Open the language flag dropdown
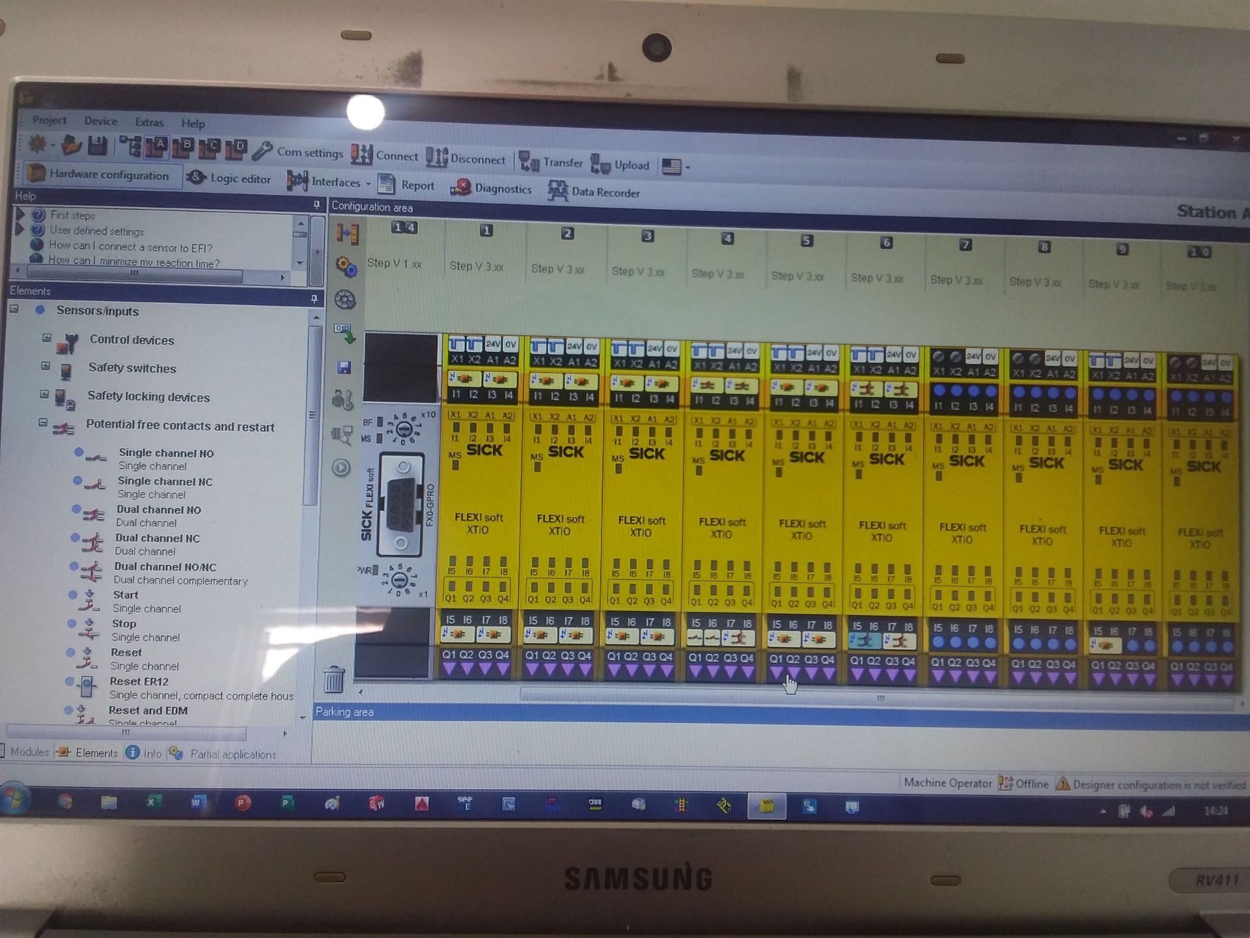 pyautogui.click(x=676, y=167)
